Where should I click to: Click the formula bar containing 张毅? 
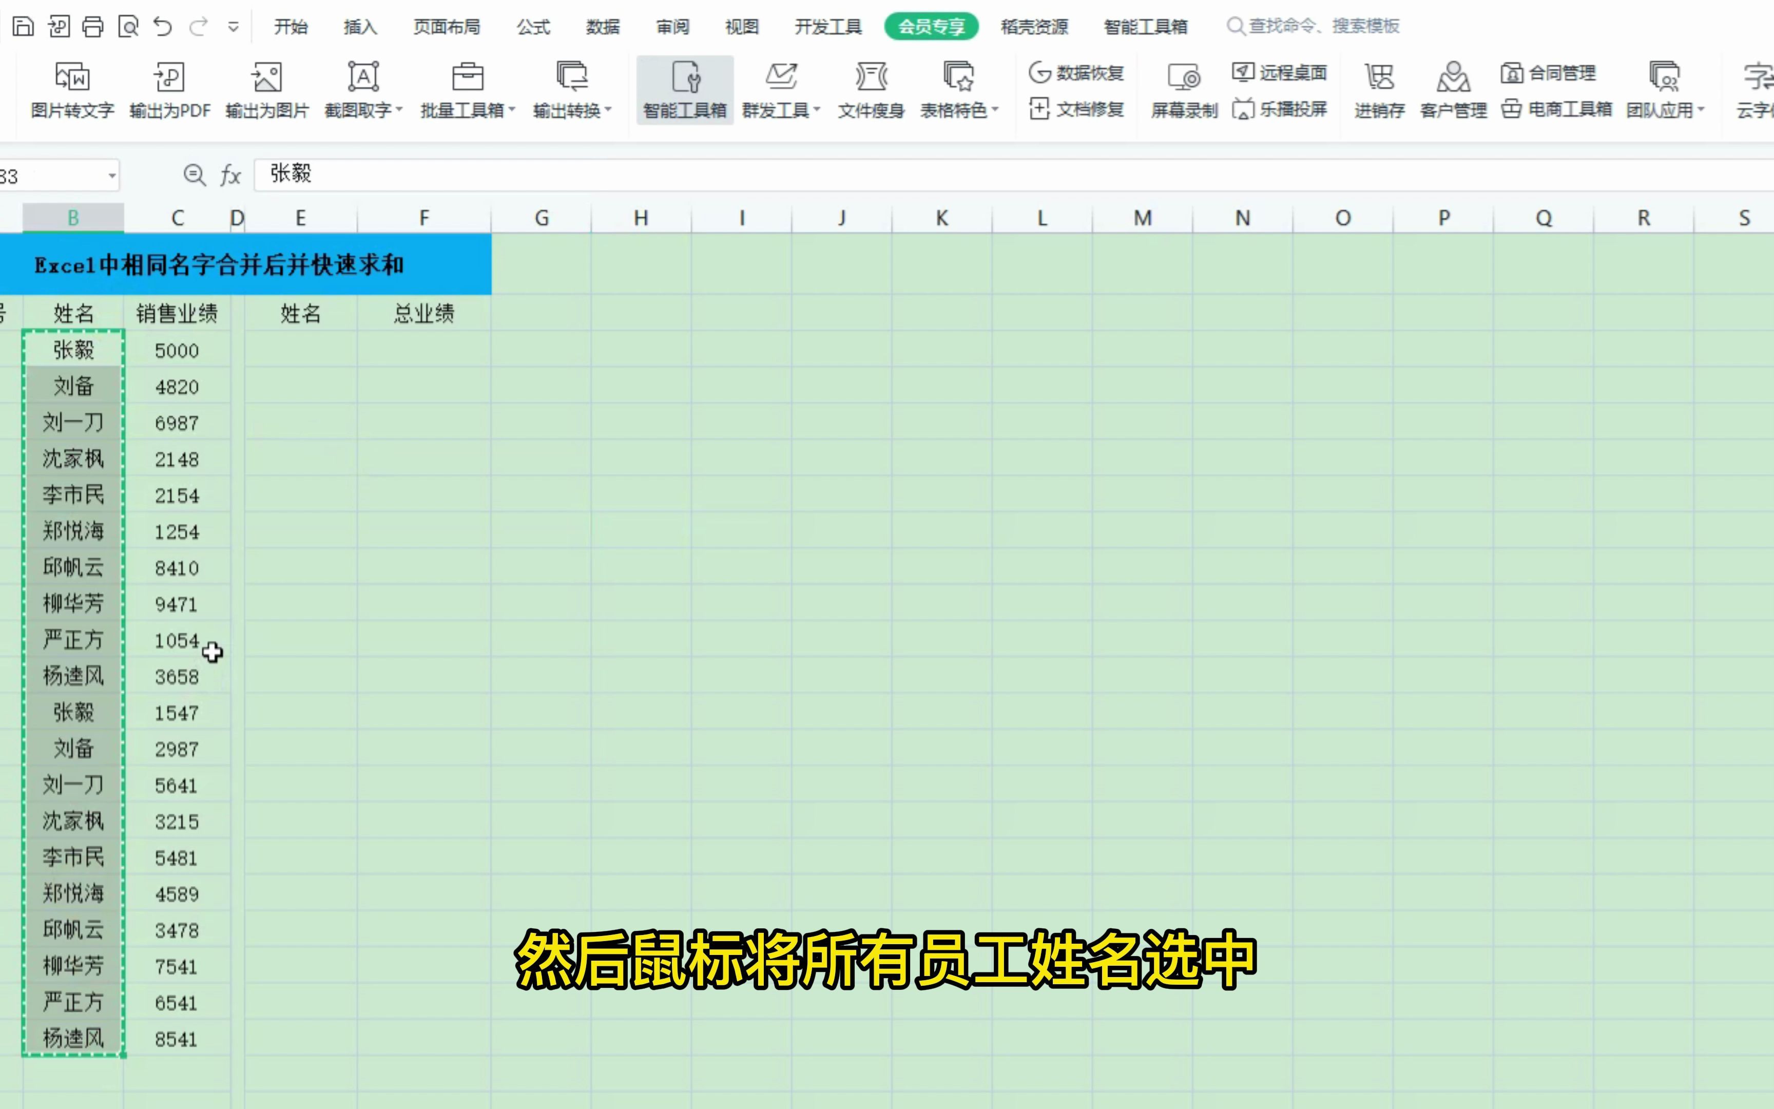[x=1014, y=175]
